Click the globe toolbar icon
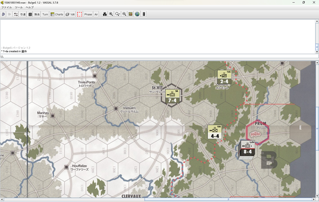Image resolution: width=319 pixels, height=202 pixels. pos(137,14)
